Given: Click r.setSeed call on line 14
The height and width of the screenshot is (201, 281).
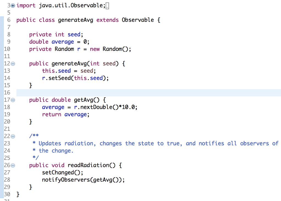Looking at the screenshot, I should (x=75, y=78).
